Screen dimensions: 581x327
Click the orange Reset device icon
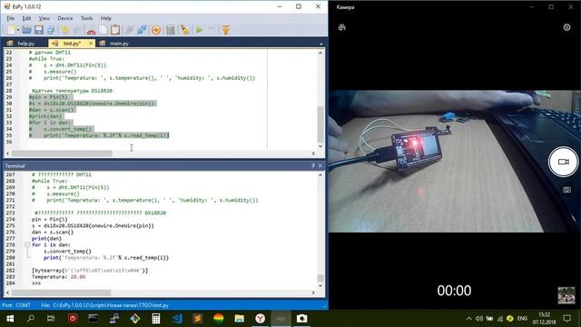click(x=156, y=30)
